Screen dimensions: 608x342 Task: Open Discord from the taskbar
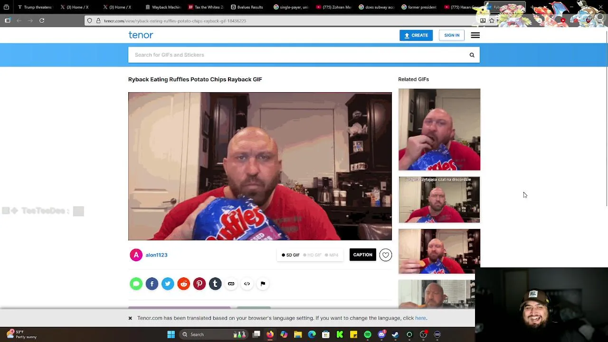tap(381, 334)
